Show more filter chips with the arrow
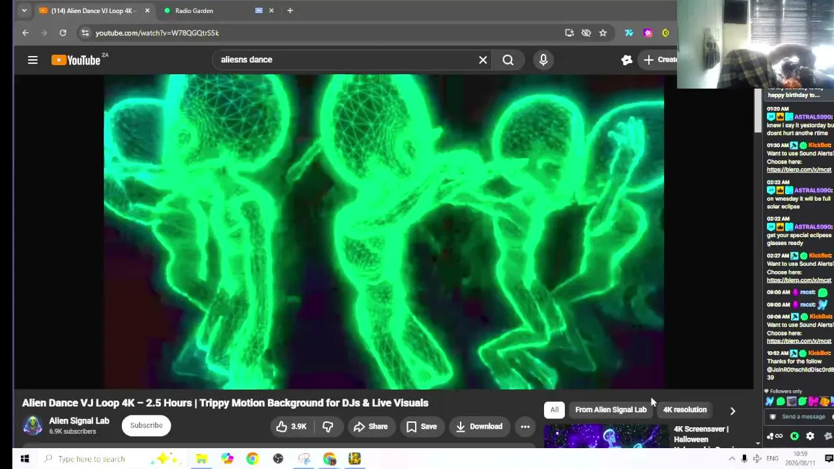 point(732,411)
